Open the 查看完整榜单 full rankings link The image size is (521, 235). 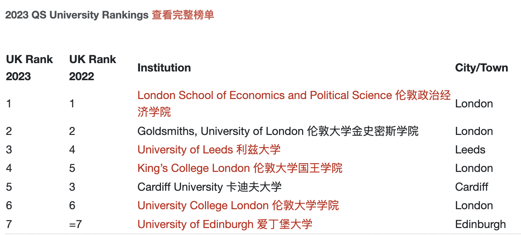[183, 15]
